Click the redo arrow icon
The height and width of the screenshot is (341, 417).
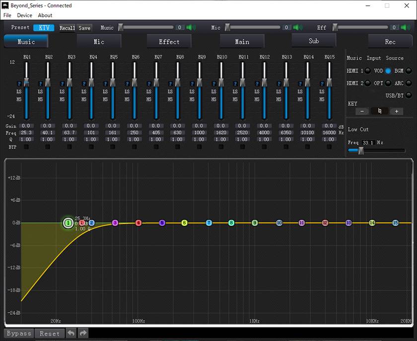pyautogui.click(x=83, y=333)
